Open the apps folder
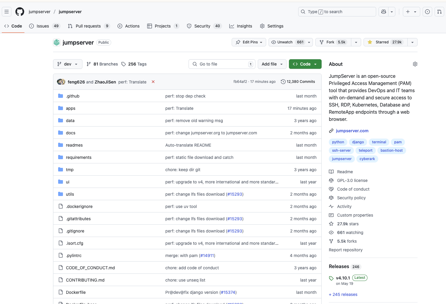 coord(70,108)
